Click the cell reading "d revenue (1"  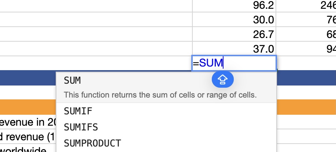[x=28, y=137]
